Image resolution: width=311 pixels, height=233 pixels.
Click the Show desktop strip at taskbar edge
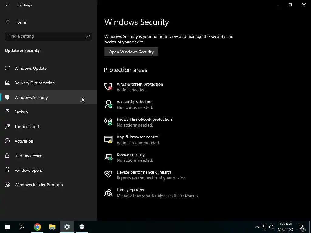(x=310, y=227)
